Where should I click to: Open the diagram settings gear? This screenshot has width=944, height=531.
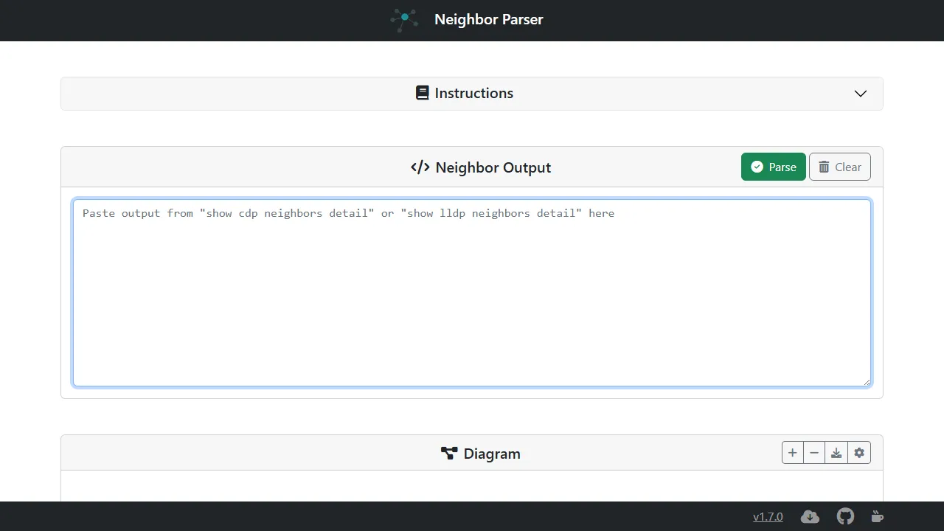tap(858, 452)
